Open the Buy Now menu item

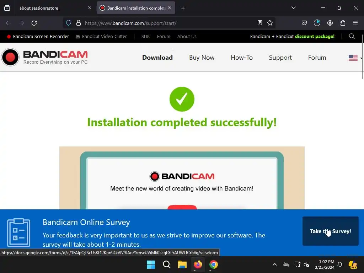(x=202, y=58)
